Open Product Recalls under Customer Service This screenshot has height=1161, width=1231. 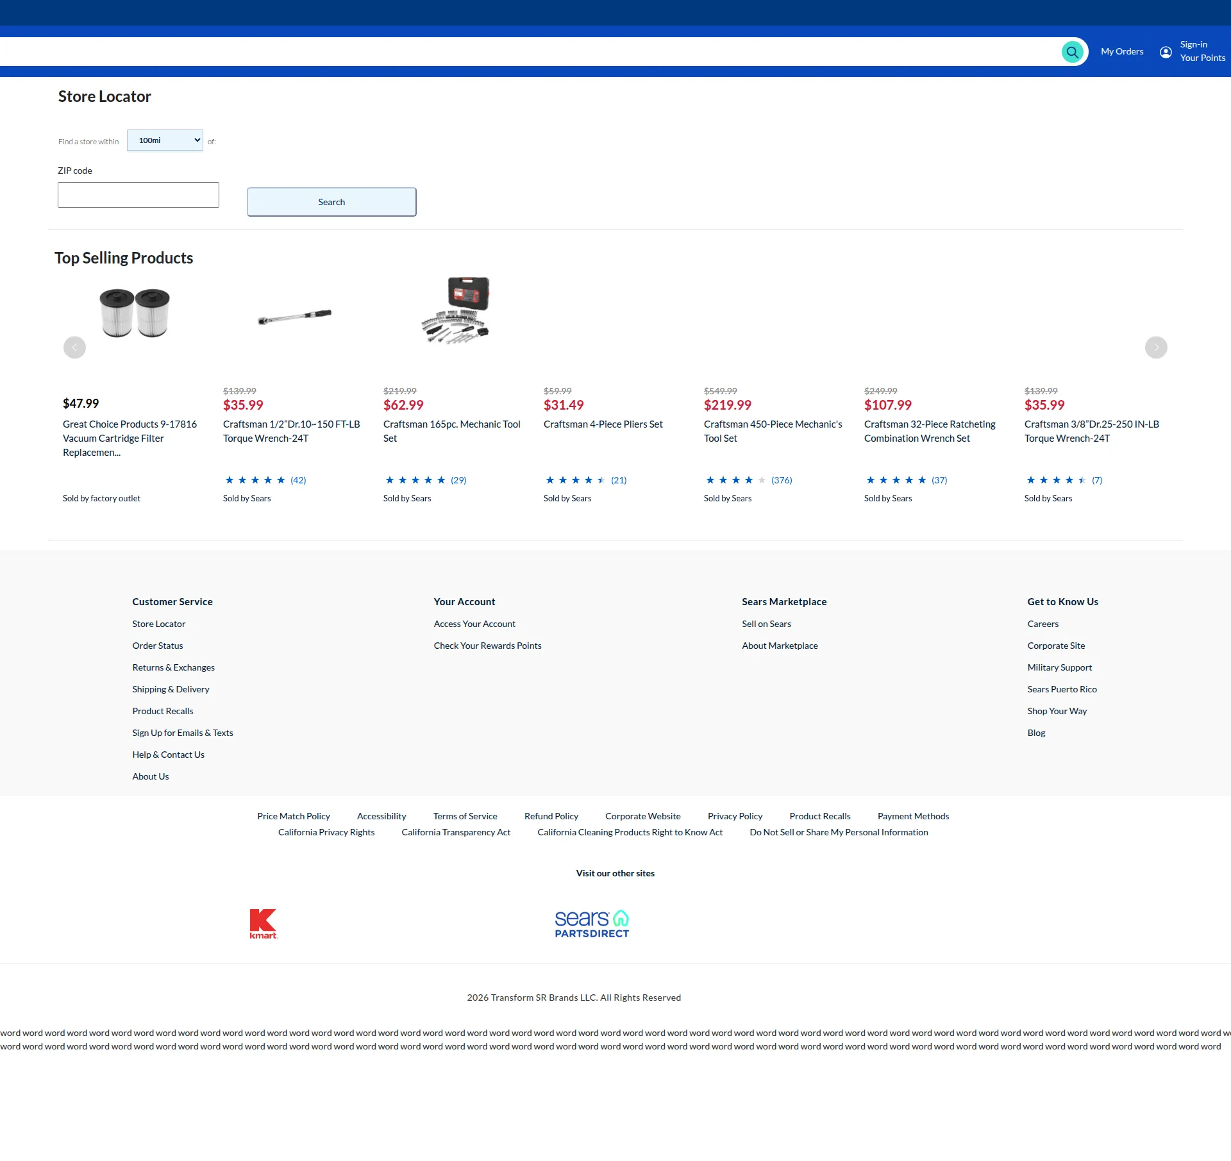[x=163, y=711]
